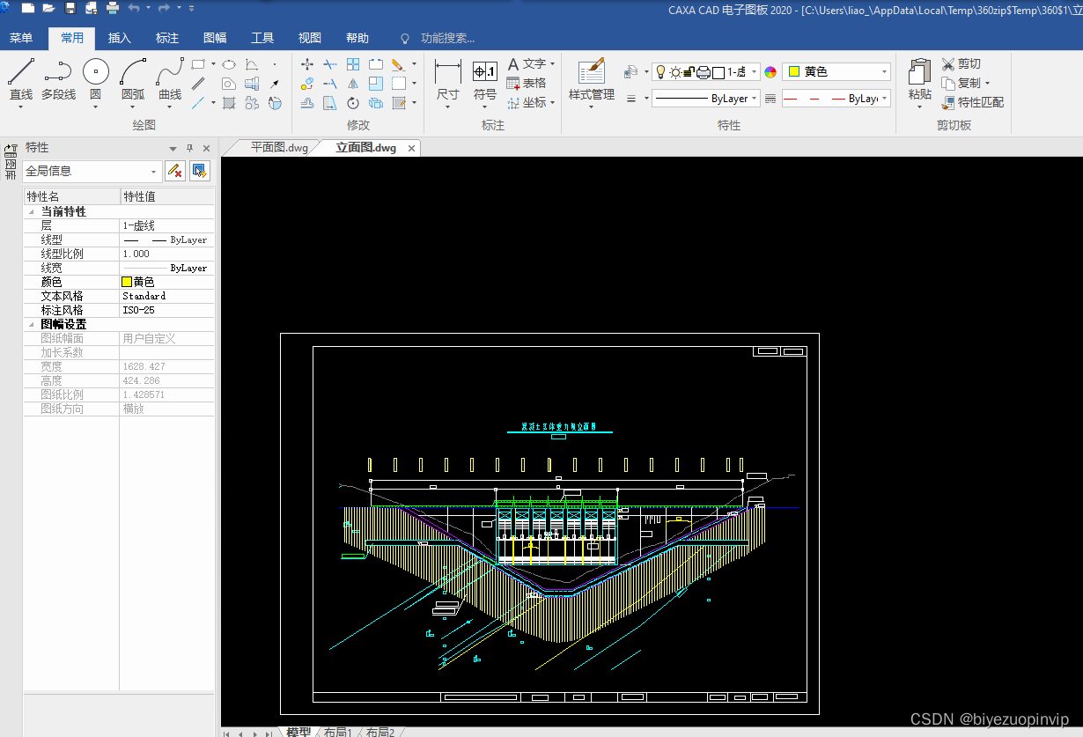
Task: Click the color wheel icon in ribbon
Action: [770, 72]
